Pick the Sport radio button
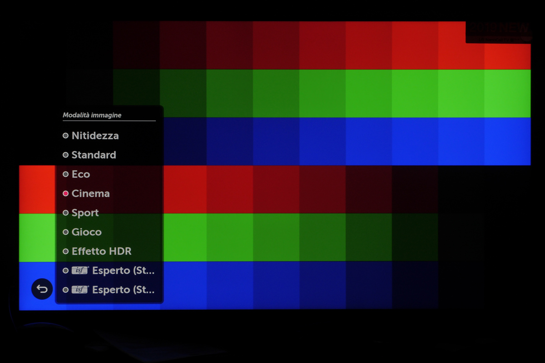The width and height of the screenshot is (545, 363). pyautogui.click(x=66, y=213)
